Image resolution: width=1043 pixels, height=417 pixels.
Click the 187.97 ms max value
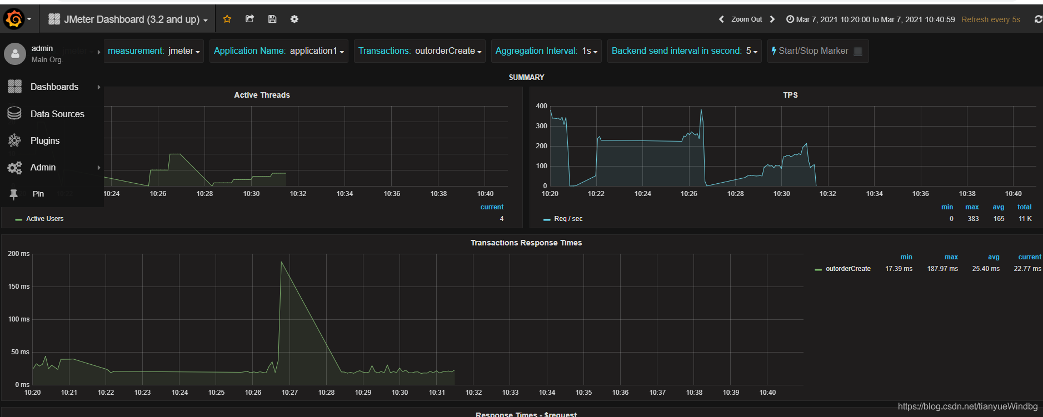pos(942,269)
